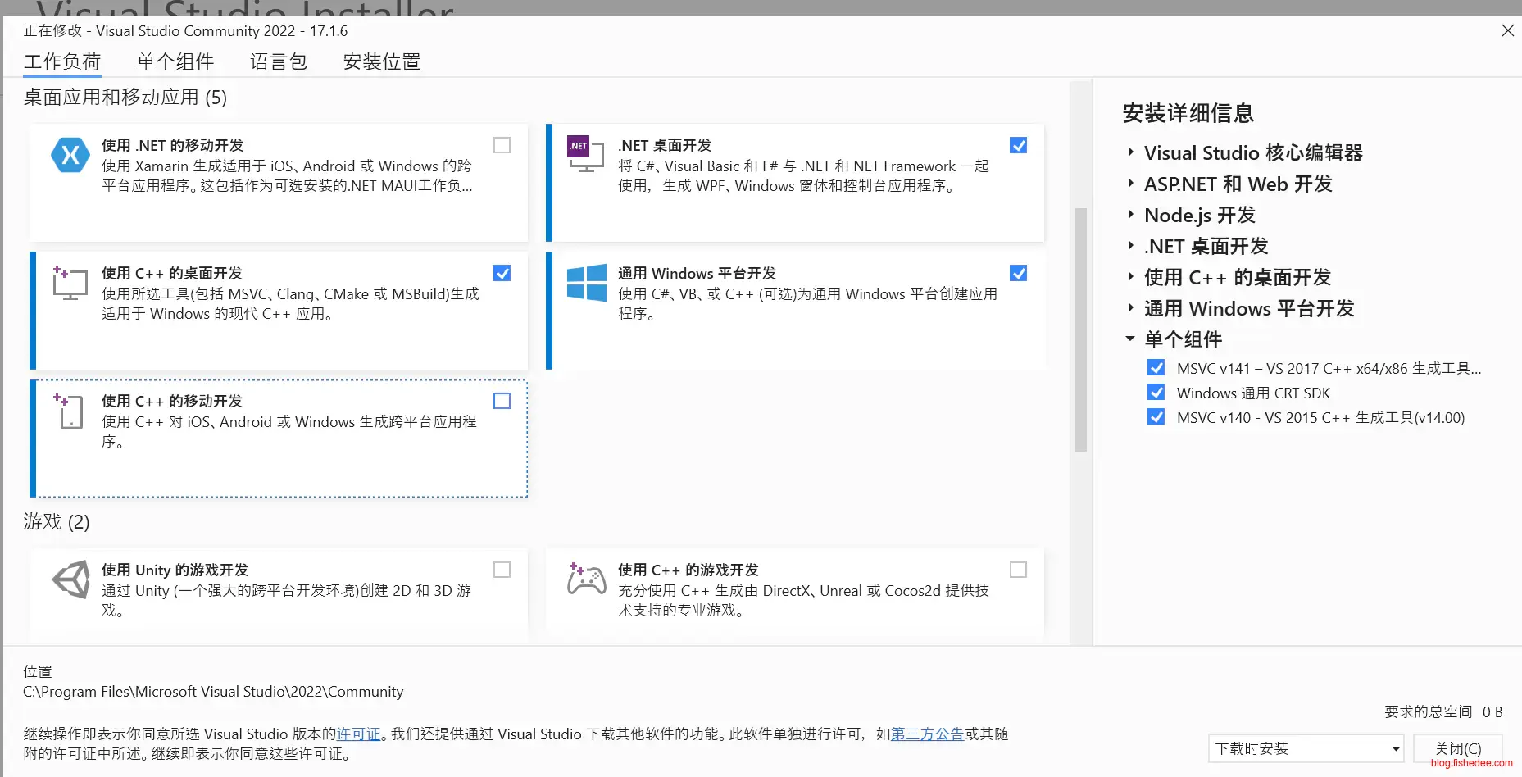Screen dimensions: 1522x777
Task: Click the Unity game development icon
Action: [x=71, y=579]
